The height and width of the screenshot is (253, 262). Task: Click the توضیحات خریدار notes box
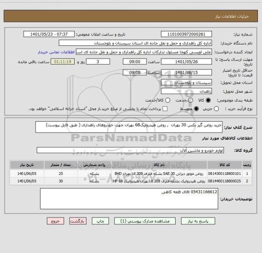click(129, 198)
